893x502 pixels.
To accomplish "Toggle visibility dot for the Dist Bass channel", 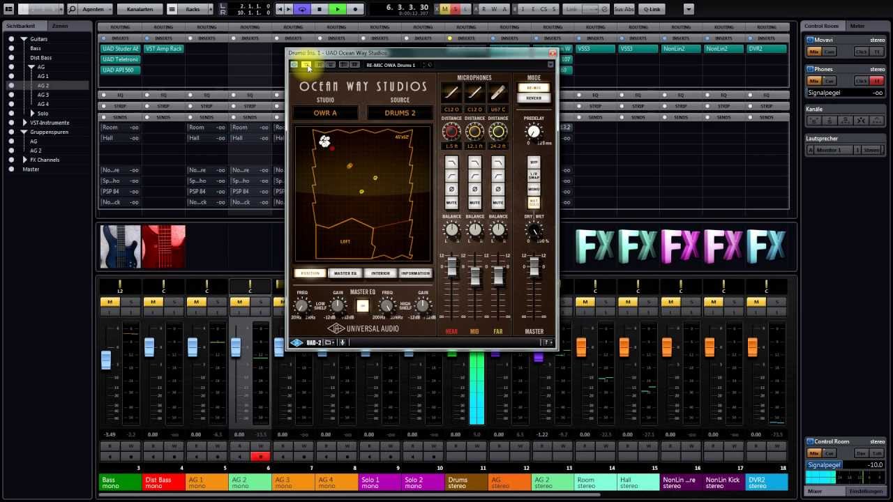I will click(11, 58).
